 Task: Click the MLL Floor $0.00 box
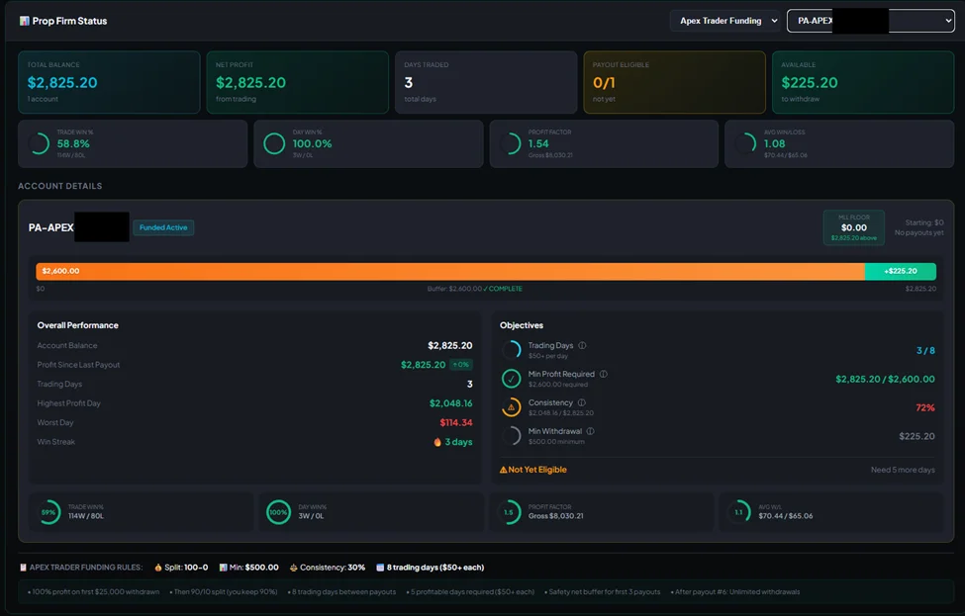[x=853, y=227]
